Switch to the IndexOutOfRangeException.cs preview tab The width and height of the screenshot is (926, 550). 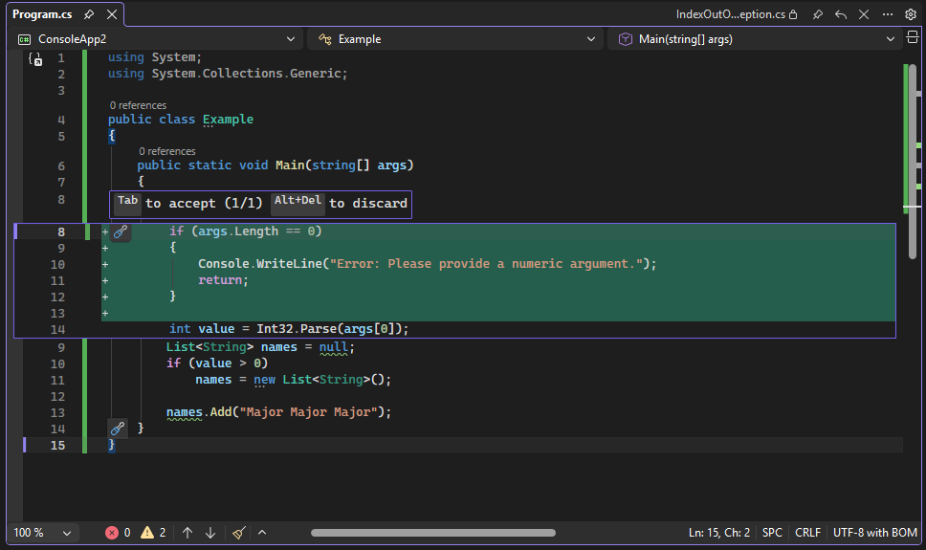click(x=730, y=15)
